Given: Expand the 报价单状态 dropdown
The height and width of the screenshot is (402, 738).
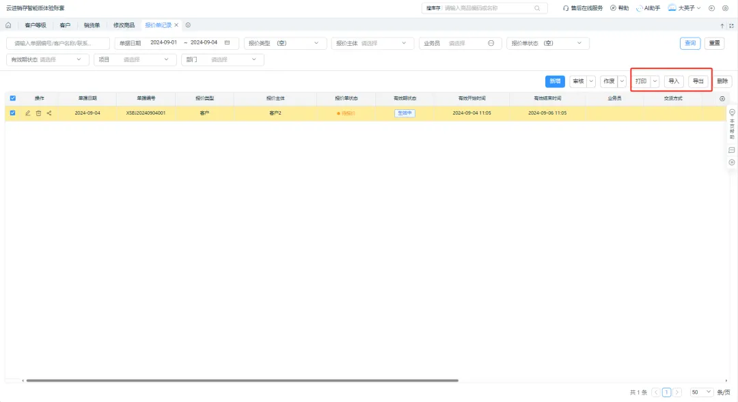Looking at the screenshot, I should pos(579,43).
